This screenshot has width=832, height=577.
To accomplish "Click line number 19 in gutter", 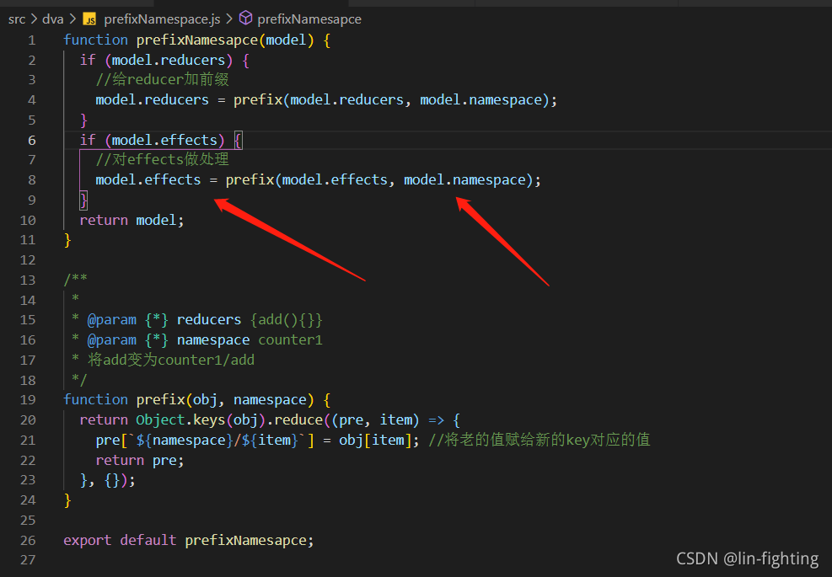I will click(28, 399).
